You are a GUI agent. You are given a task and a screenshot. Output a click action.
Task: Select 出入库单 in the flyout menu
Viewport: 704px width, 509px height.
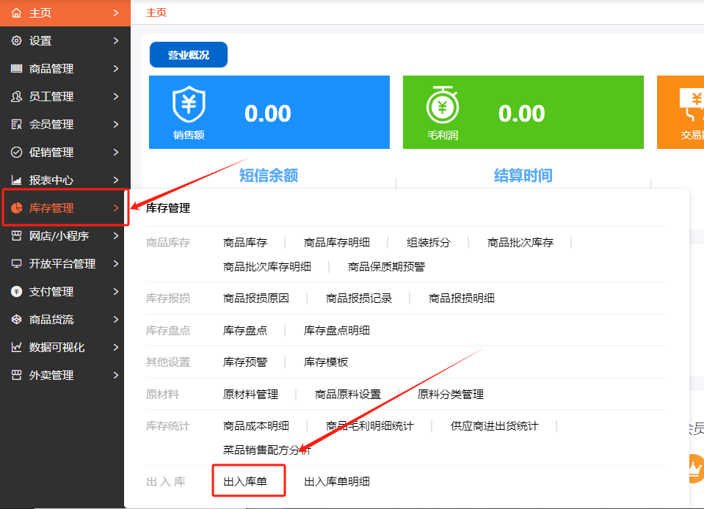point(245,482)
